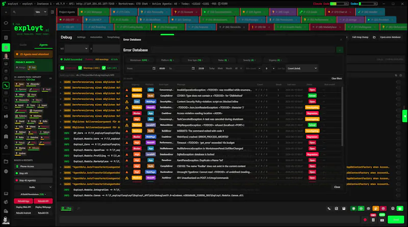This screenshot has height=227, width=408.
Task: Open the Status filter dropdown
Action: pyautogui.click(x=223, y=60)
